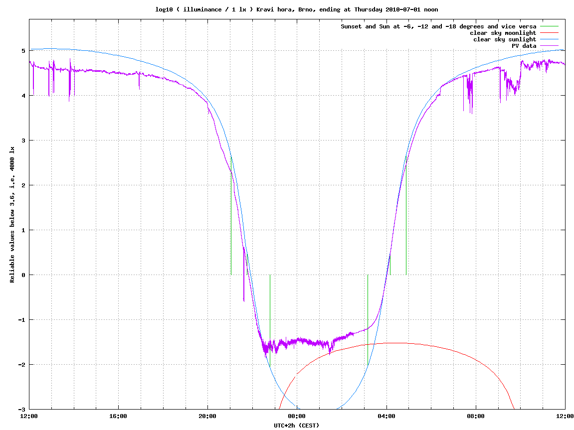Viewport: 574px width, 430px height.
Task: Click the '00:00' x-axis tick label
Action: pyautogui.click(x=297, y=416)
